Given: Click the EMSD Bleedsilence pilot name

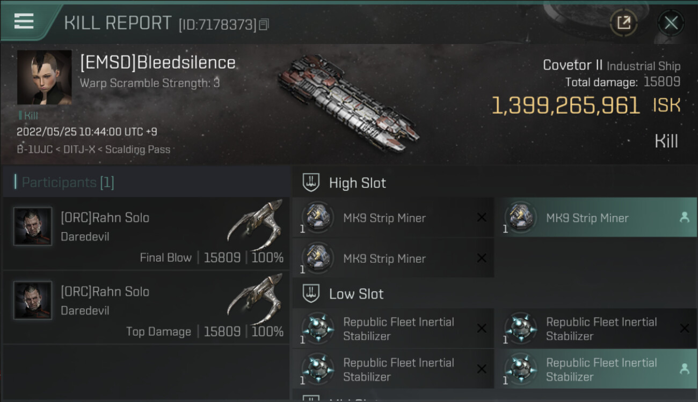Looking at the screenshot, I should pos(158,63).
